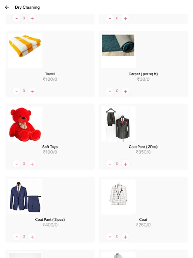View the blue three-piece suit photo
The width and height of the screenshot is (193, 258).
(25, 196)
